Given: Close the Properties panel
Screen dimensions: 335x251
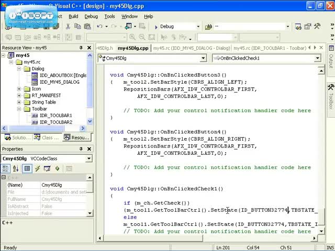Looking at the screenshot, I should coord(89,149).
